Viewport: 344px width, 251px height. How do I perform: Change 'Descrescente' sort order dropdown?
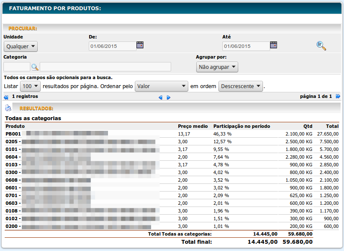(241, 86)
